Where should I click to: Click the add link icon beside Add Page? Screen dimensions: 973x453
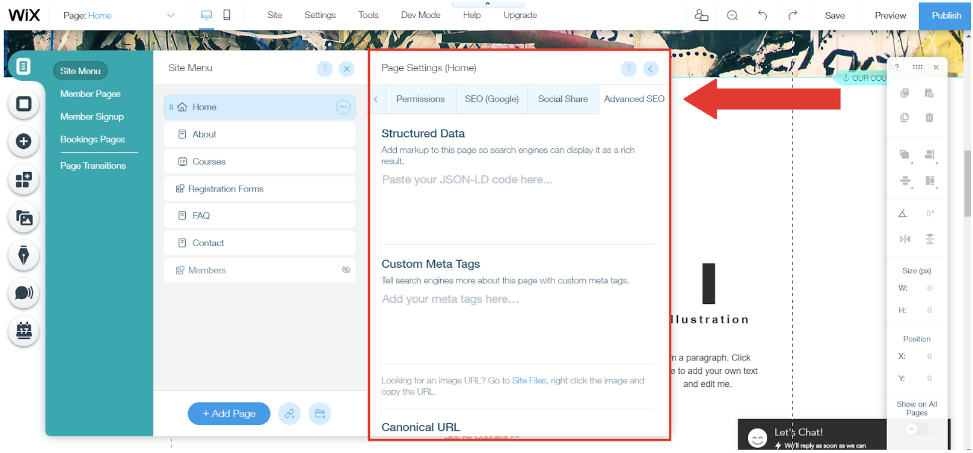[x=290, y=414]
